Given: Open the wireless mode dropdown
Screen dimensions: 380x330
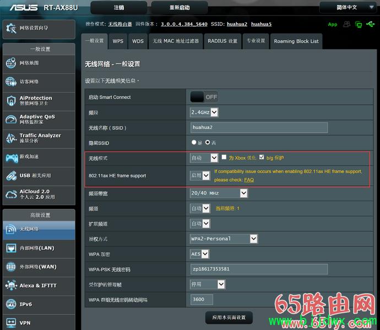Looking at the screenshot, I should [x=204, y=158].
